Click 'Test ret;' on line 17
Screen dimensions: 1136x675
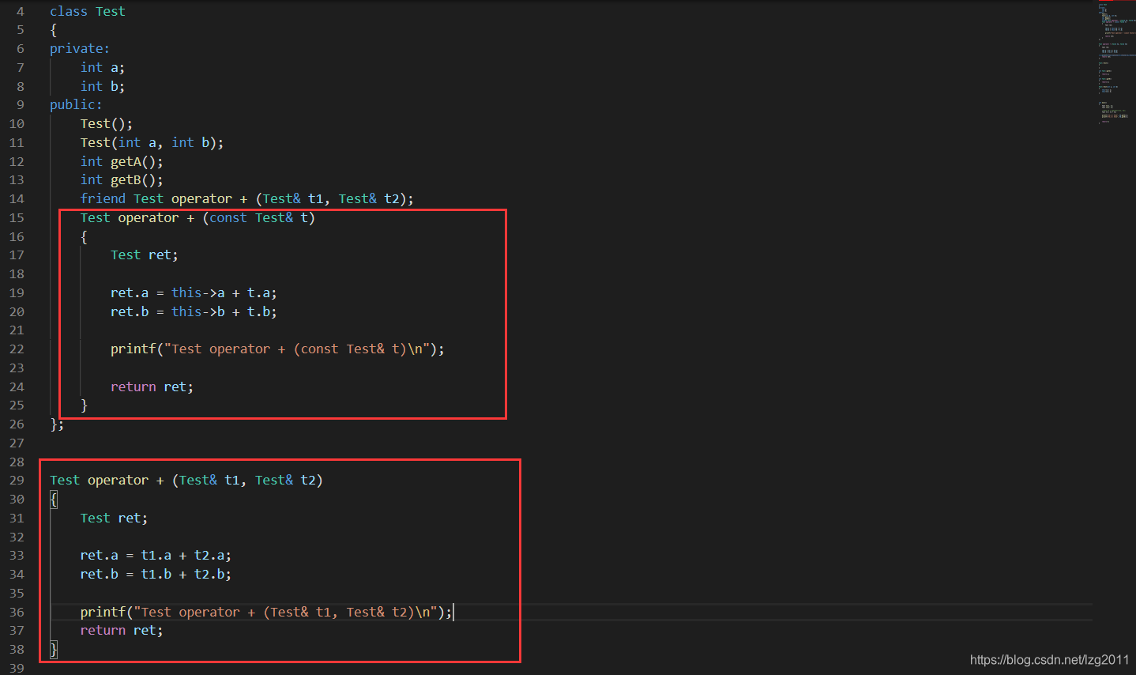[145, 255]
